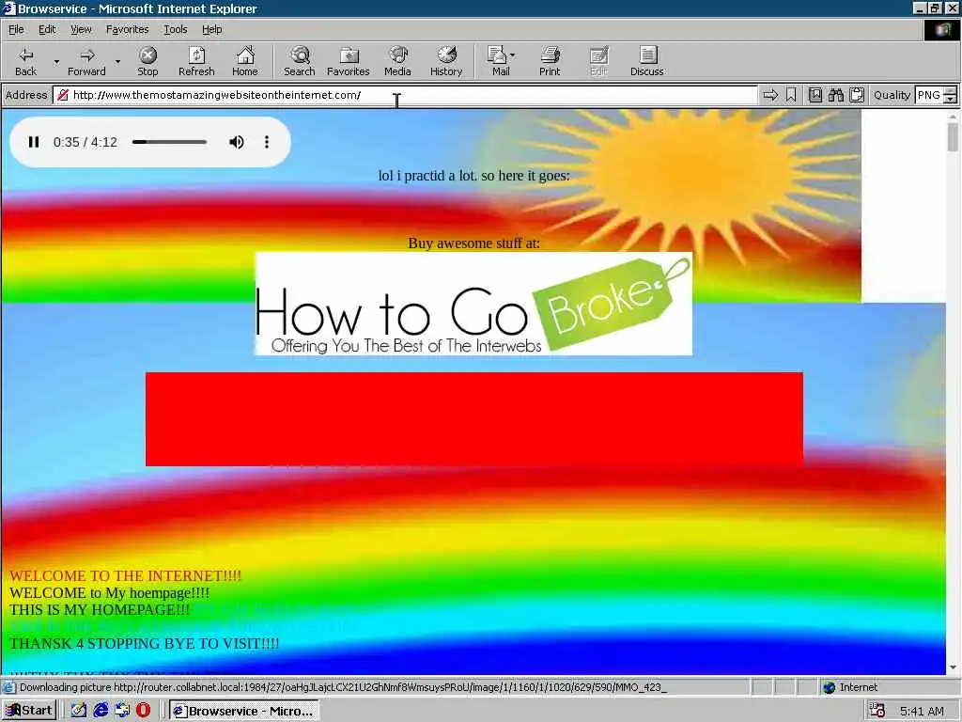Screen dimensions: 962x722
Task: Open the Favorites toolbar button
Action: (x=349, y=61)
